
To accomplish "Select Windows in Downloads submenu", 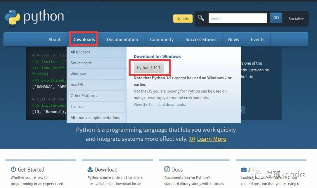I will tap(97, 74).
